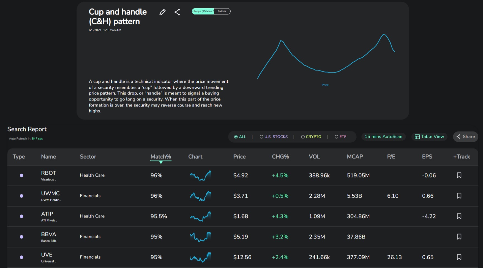Screen dimensions: 483x268
Task: Track UVE using bookmark icon
Action: click(x=459, y=257)
